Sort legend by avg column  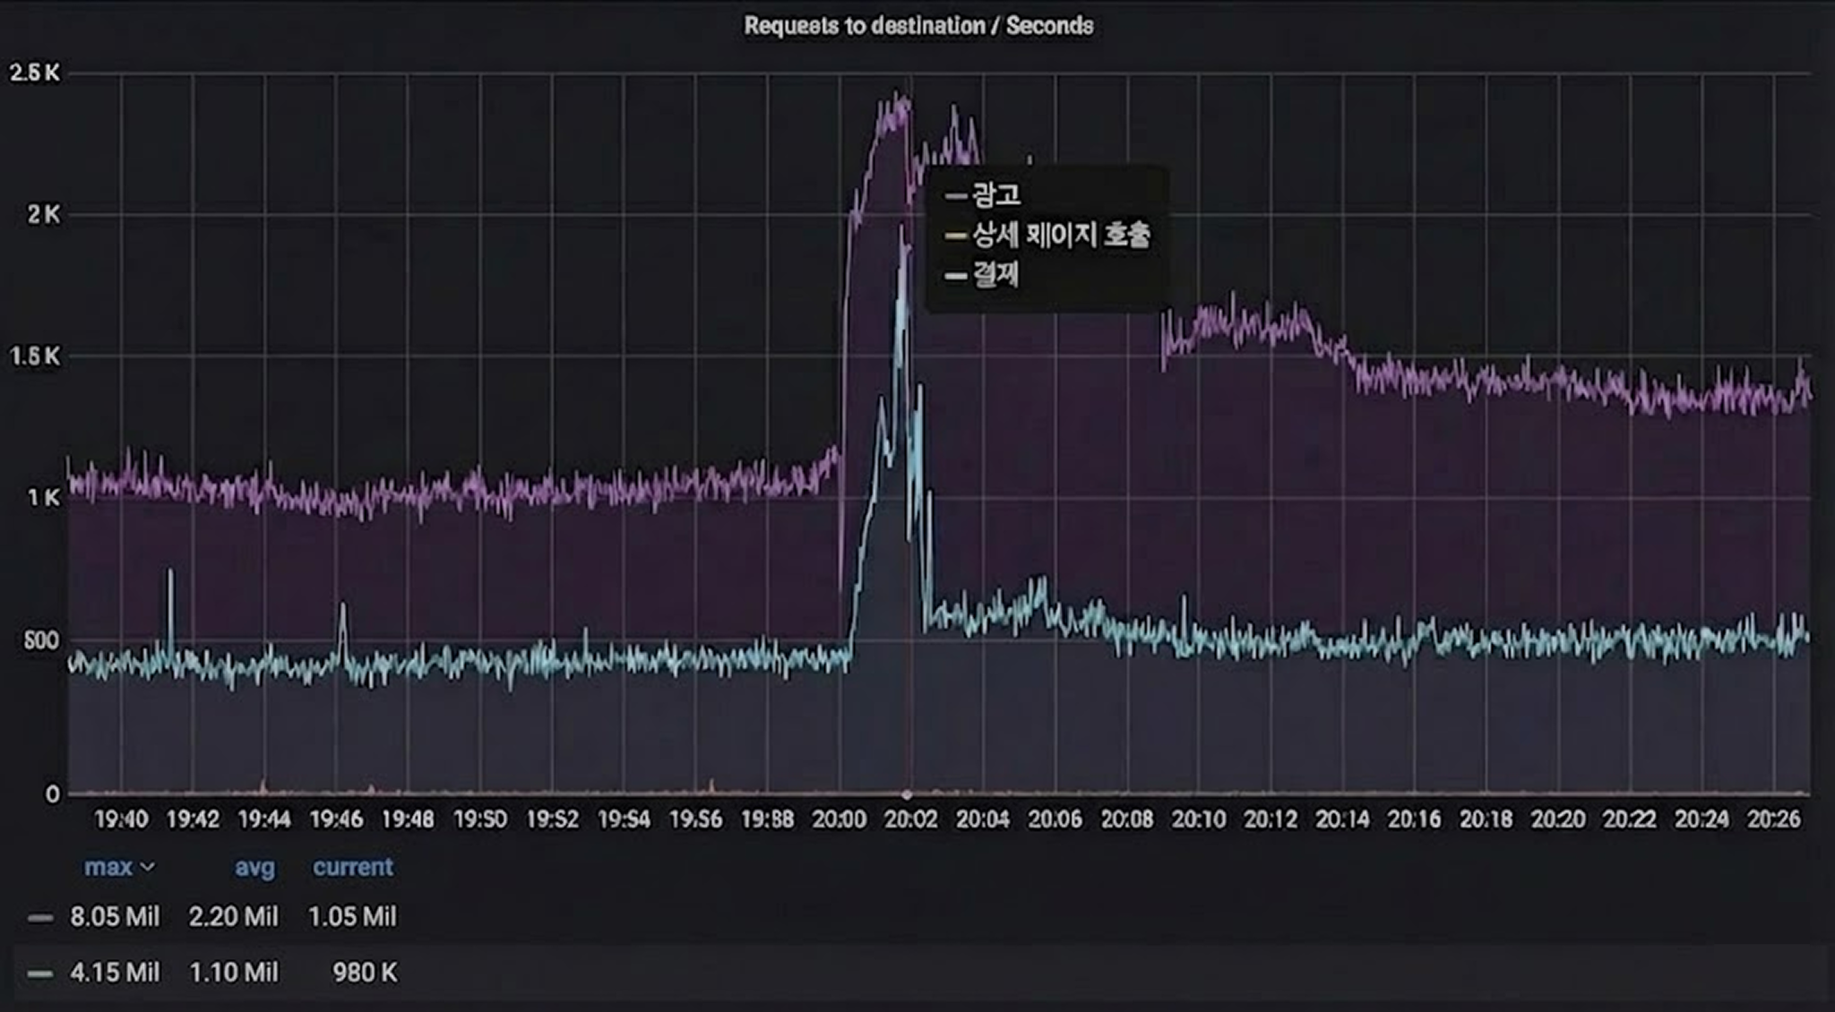[254, 867]
